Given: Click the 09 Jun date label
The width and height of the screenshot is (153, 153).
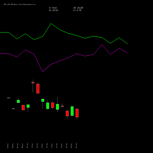Looking at the screenshot, I should 22,146.
